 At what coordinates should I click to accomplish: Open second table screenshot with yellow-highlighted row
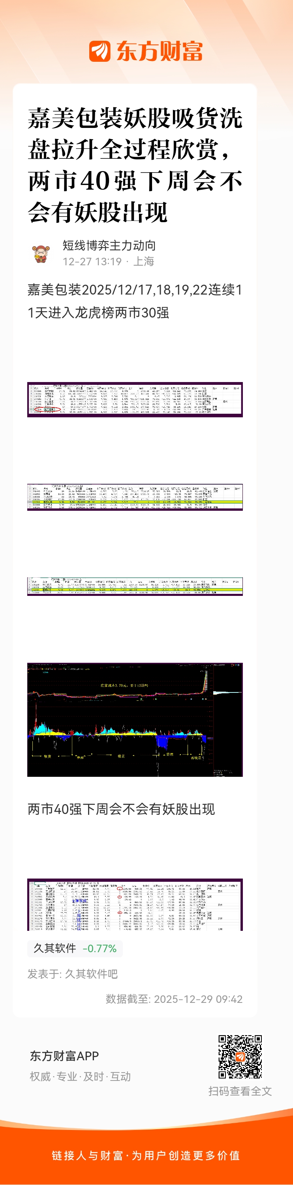[x=135, y=497]
